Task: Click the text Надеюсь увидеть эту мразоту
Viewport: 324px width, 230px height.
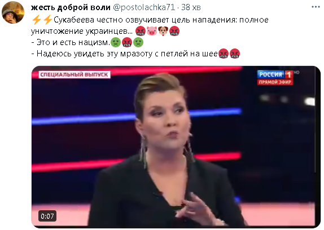Action: click(x=95, y=54)
